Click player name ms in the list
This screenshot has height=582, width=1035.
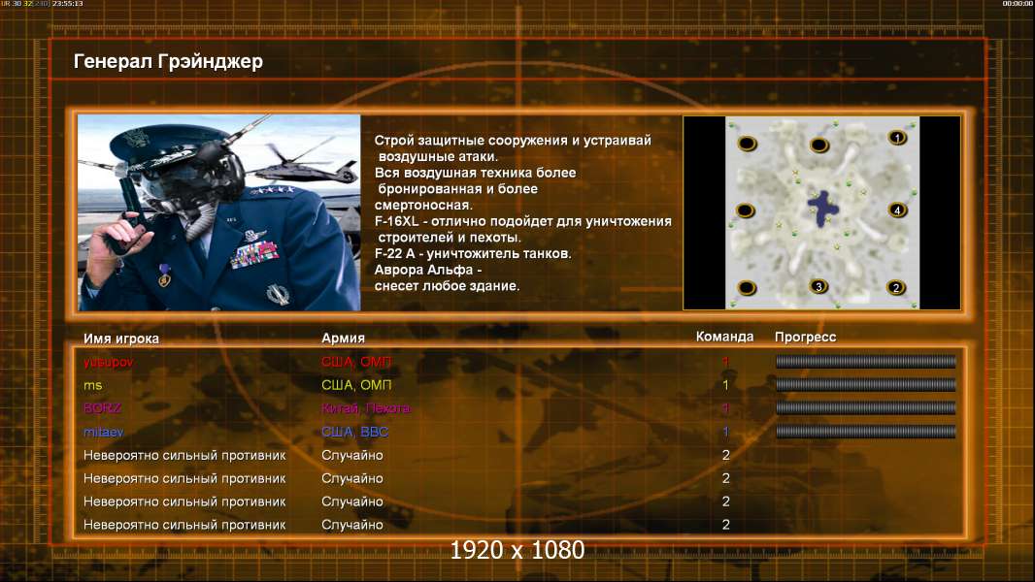[92, 385]
